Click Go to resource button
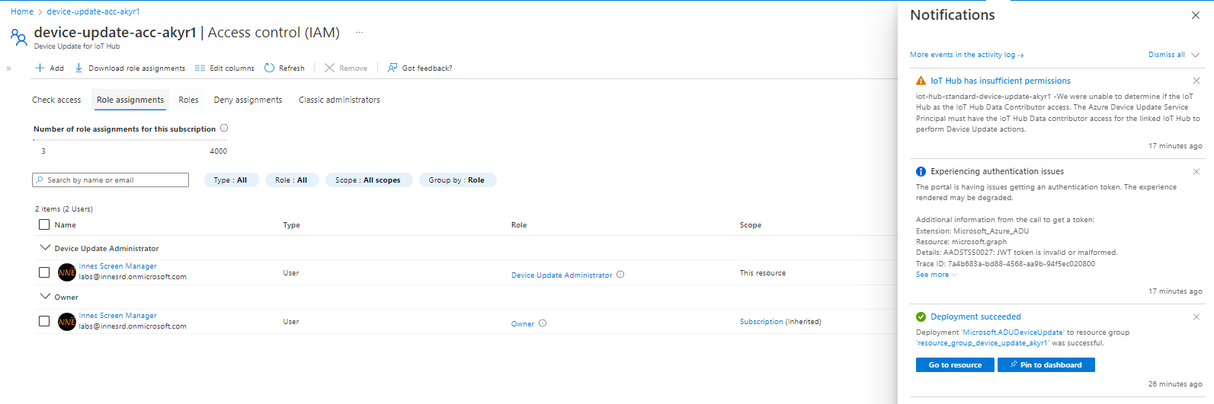 tap(955, 365)
